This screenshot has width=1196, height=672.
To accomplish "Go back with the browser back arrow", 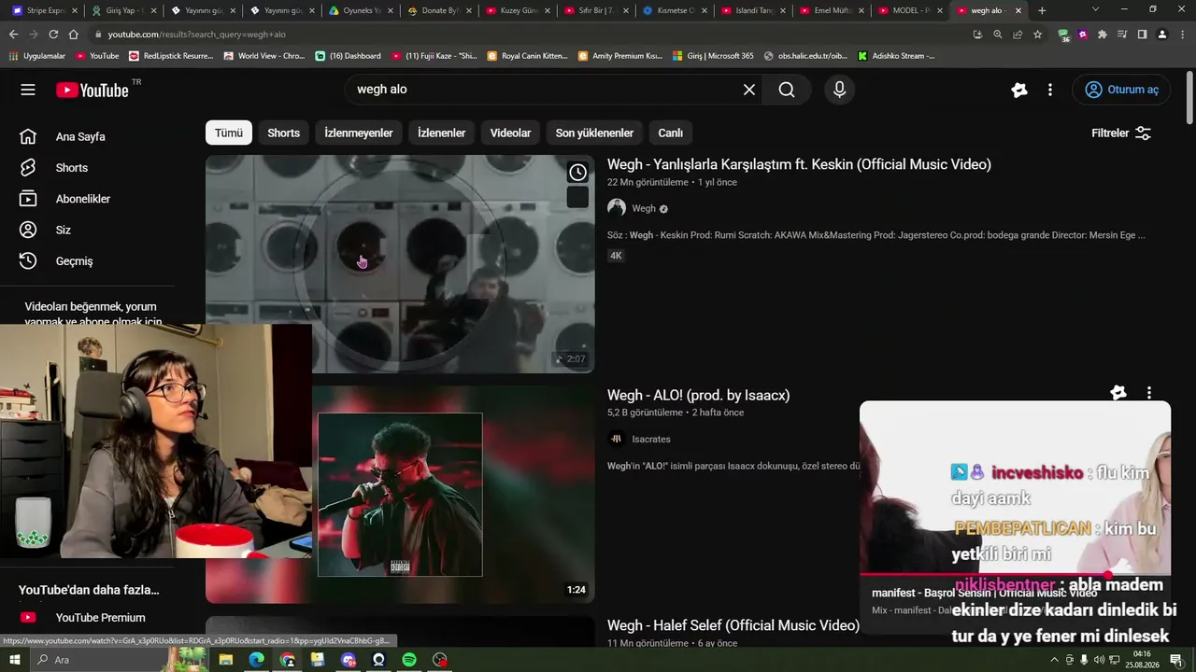I will [x=13, y=35].
